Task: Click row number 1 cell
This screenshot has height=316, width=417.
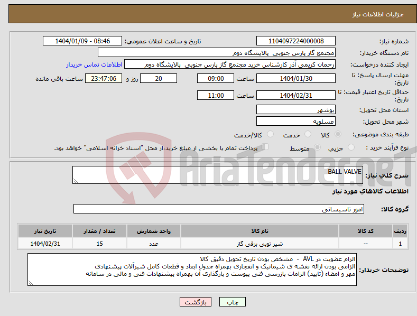Action: pos(400,244)
